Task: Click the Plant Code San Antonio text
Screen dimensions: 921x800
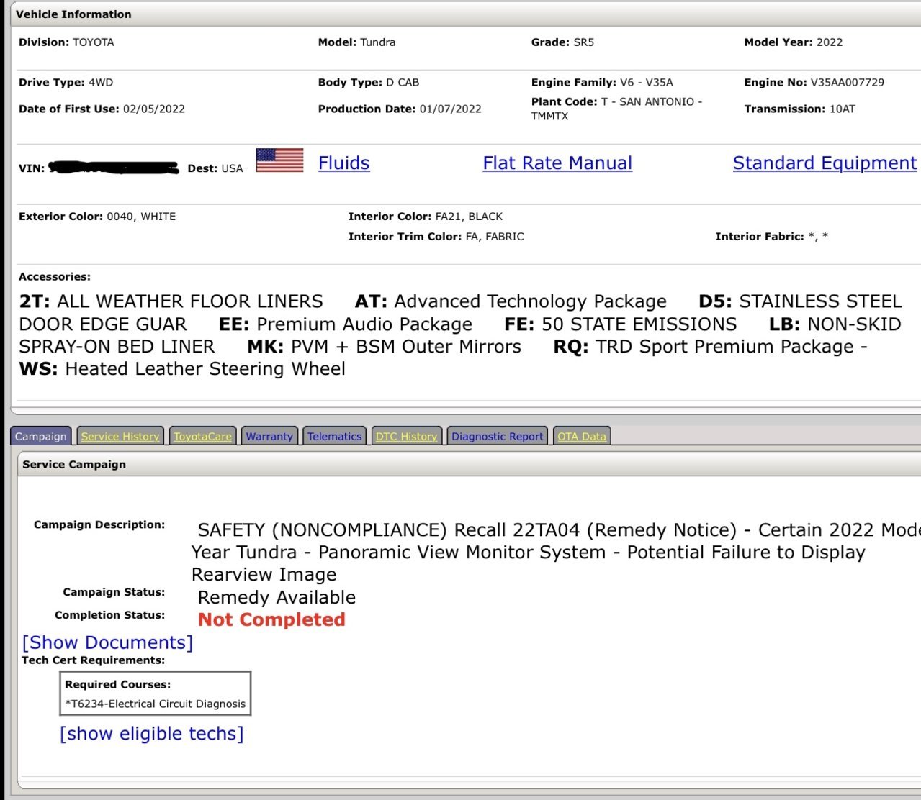Action: click(x=616, y=109)
